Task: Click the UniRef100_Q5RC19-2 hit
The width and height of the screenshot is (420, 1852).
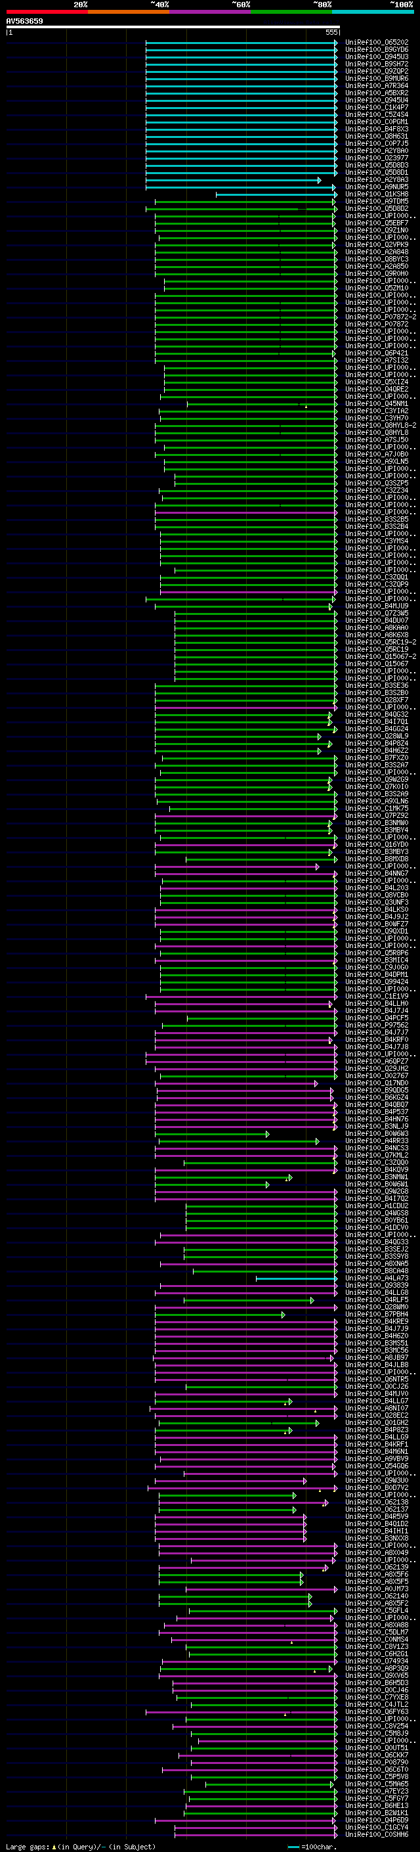Action: pyautogui.click(x=381, y=642)
